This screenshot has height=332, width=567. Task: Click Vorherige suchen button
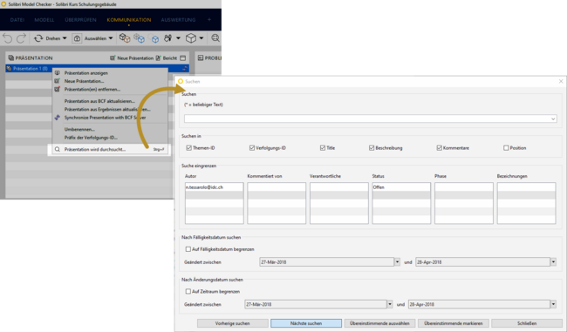(x=233, y=323)
